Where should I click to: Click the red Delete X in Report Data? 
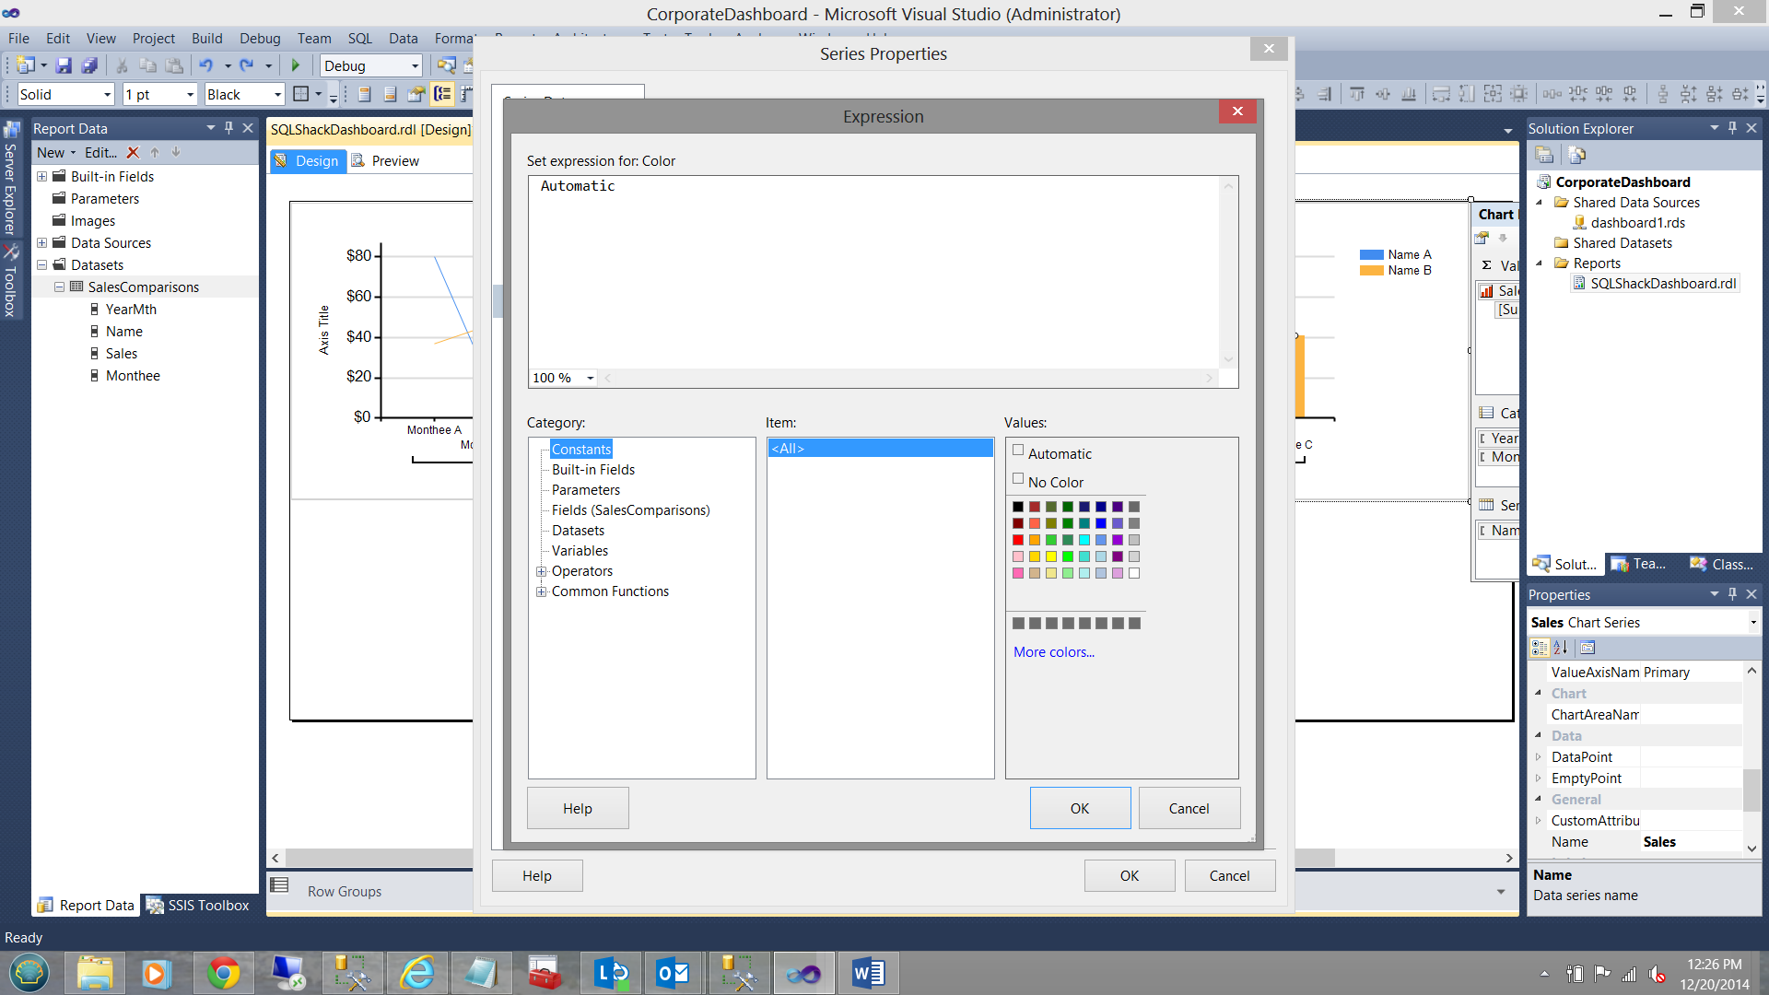click(x=133, y=153)
